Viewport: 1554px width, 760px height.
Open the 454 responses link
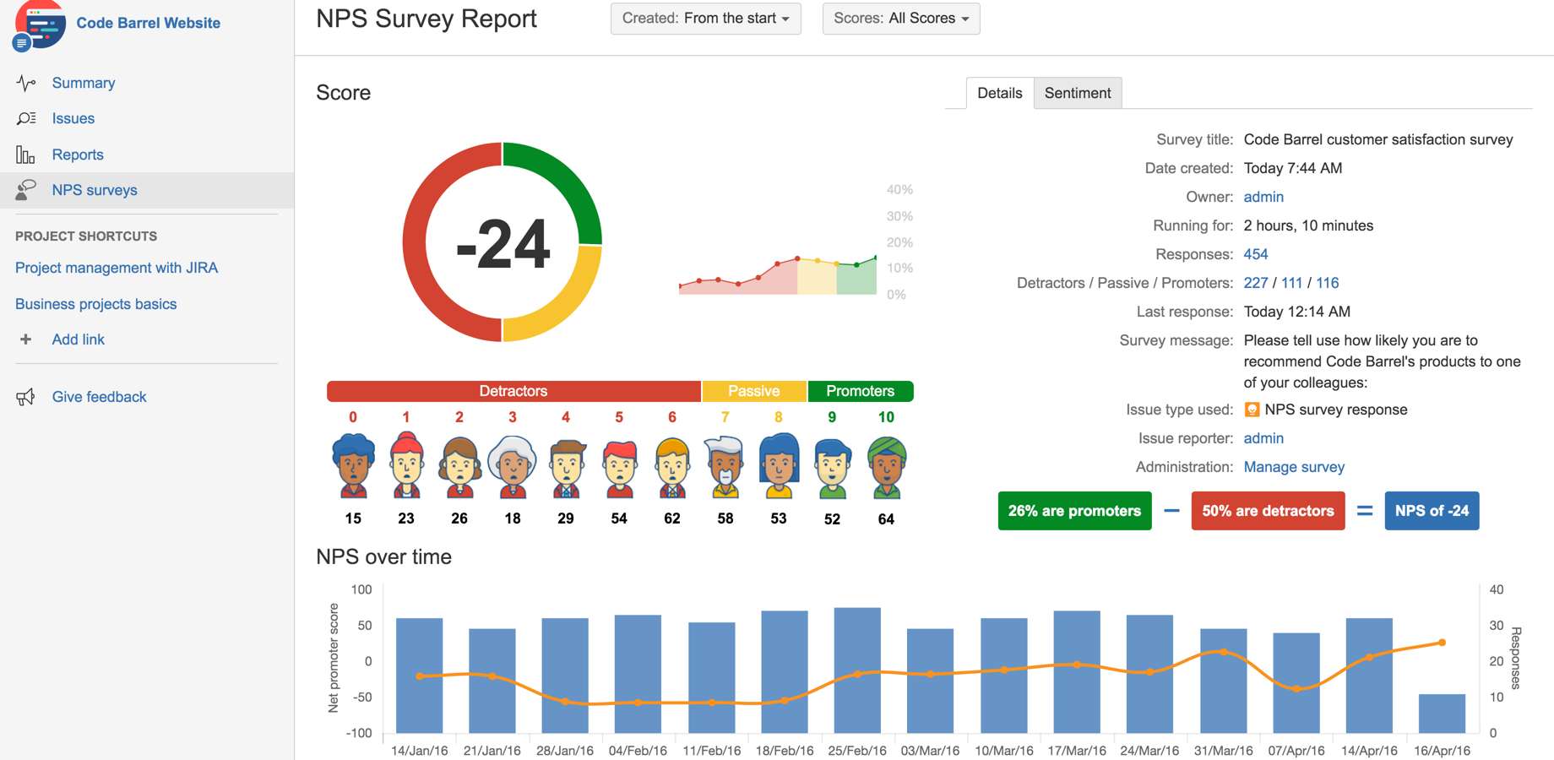coord(1256,254)
